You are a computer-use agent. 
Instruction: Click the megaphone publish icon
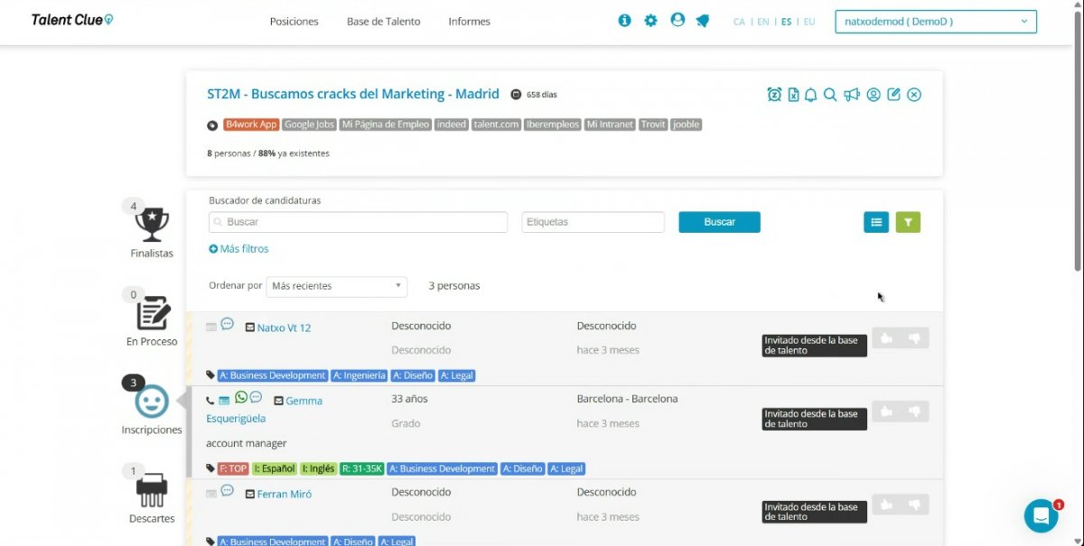[851, 95]
